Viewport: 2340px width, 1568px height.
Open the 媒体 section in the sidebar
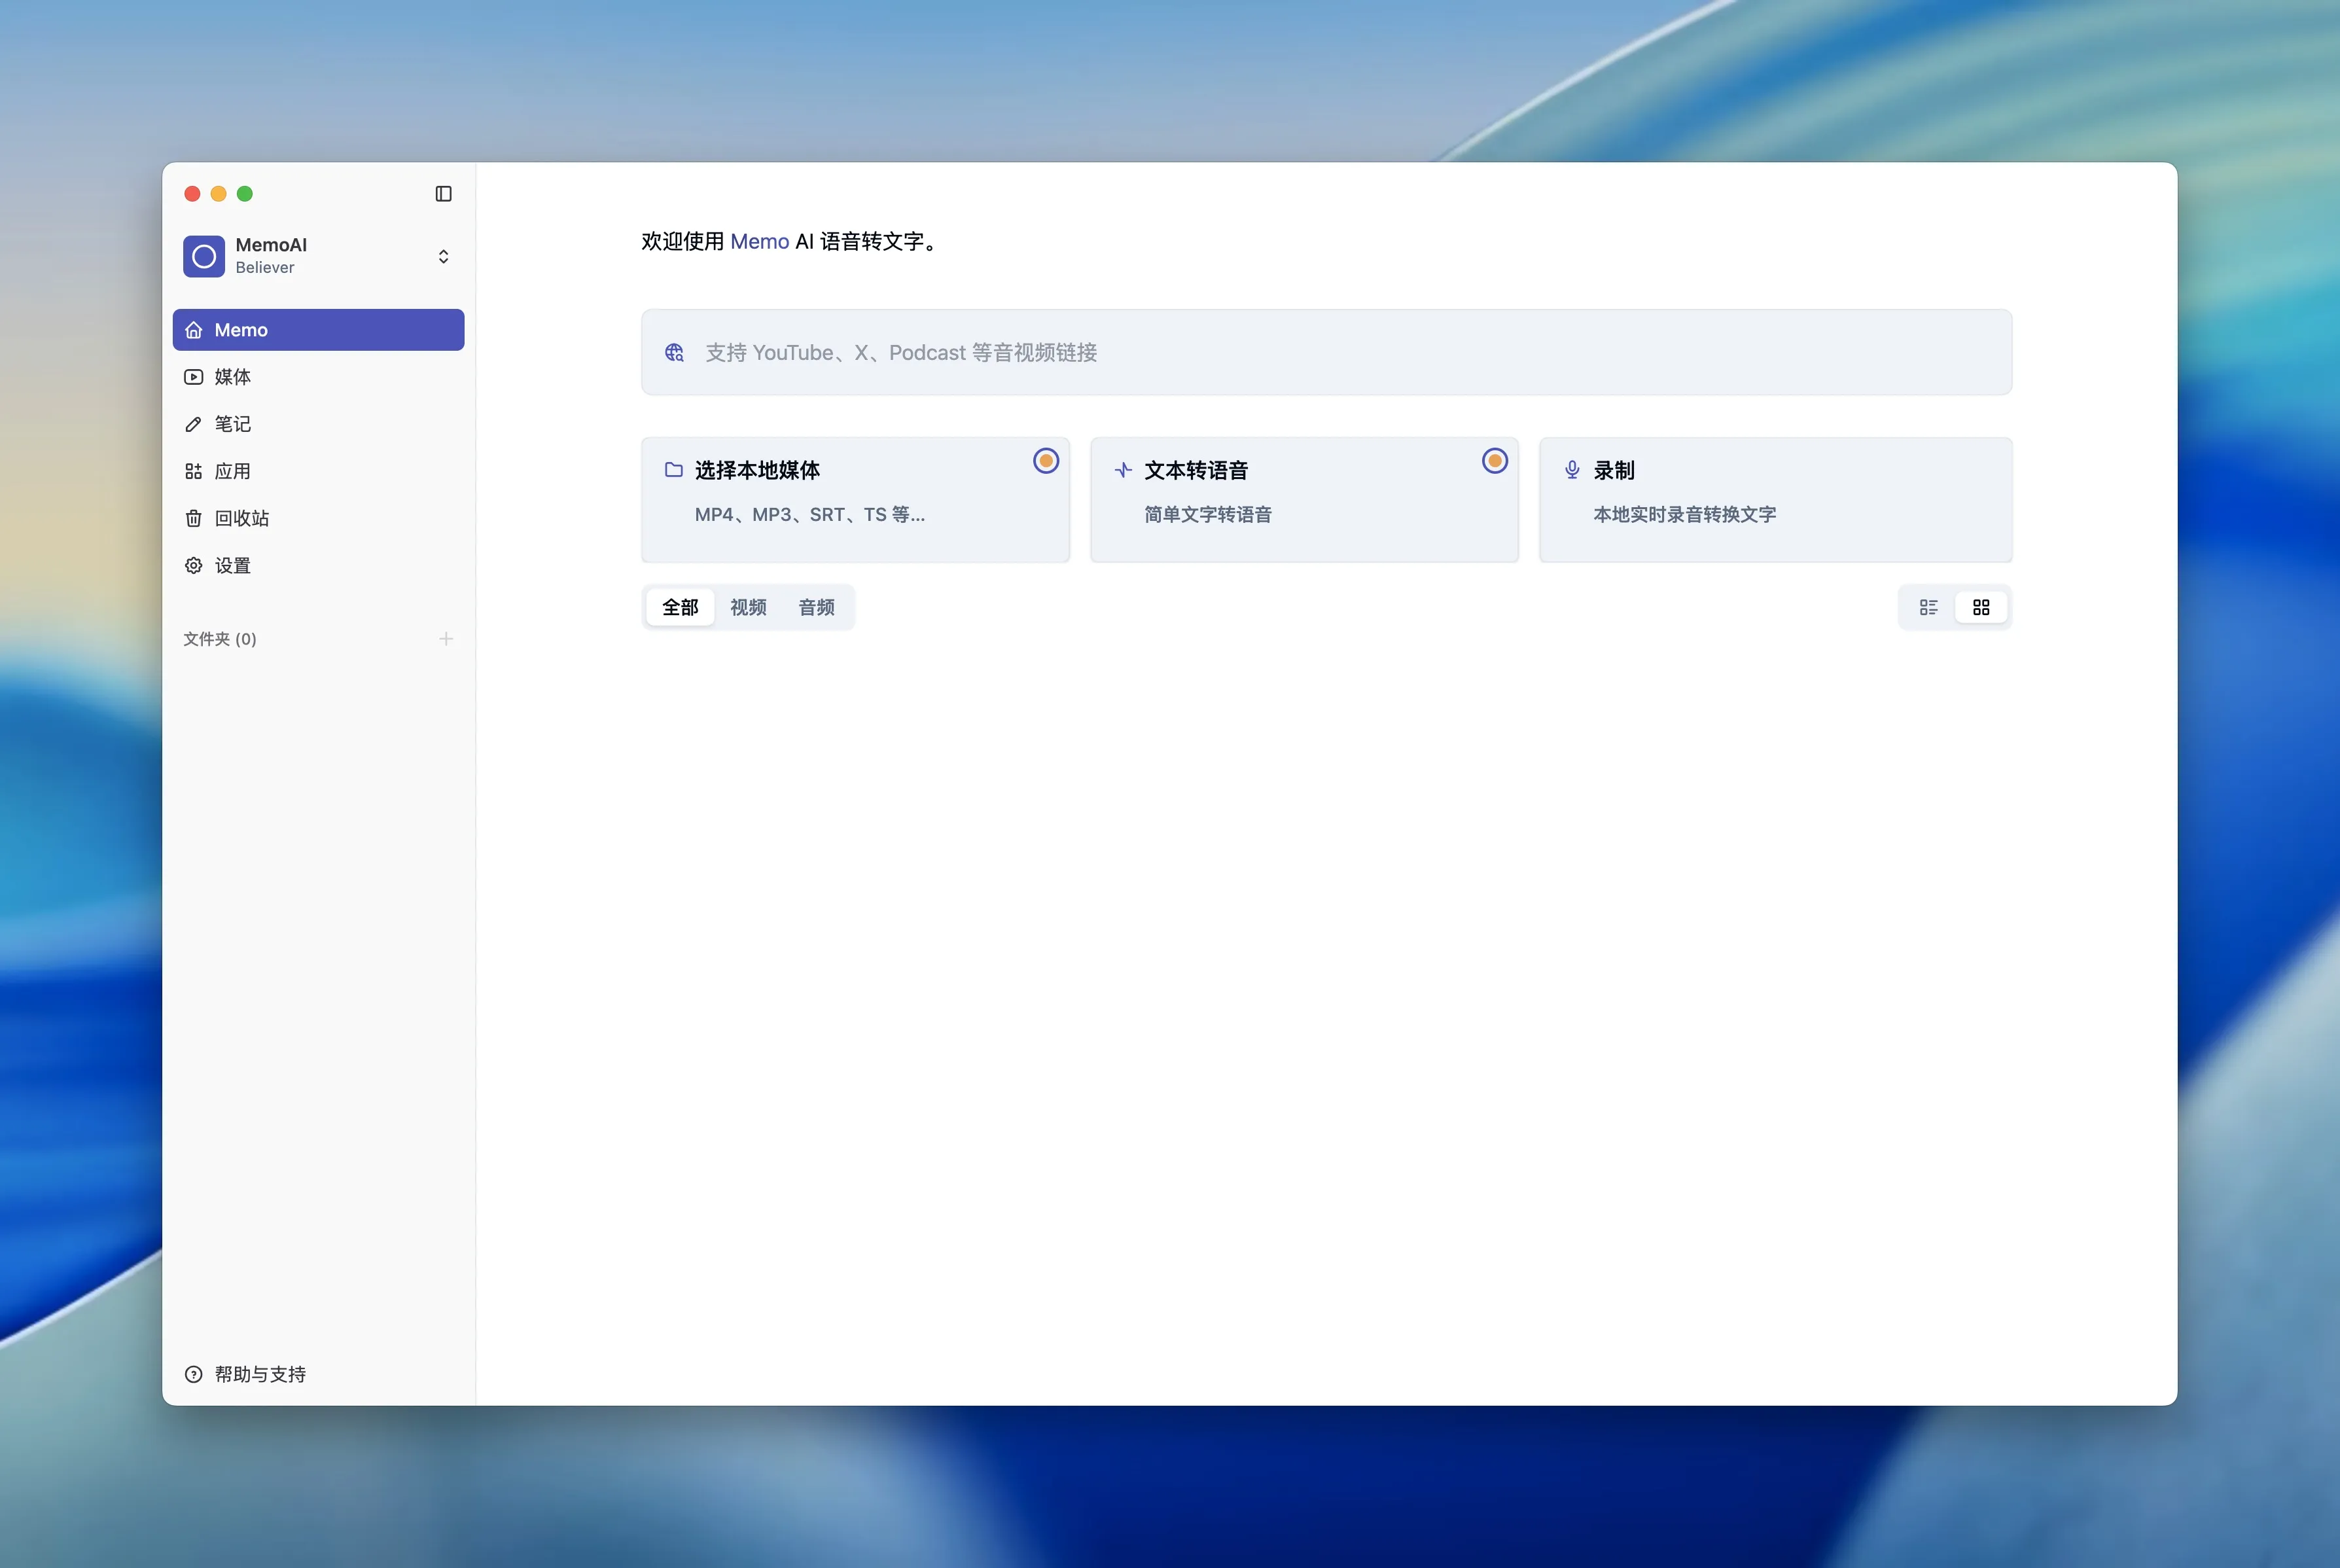[234, 377]
